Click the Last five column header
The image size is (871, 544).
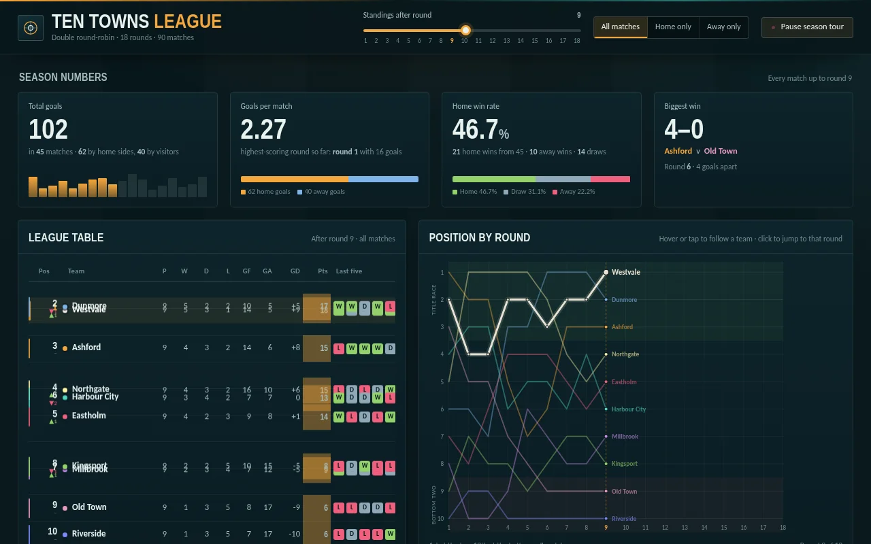tap(349, 271)
